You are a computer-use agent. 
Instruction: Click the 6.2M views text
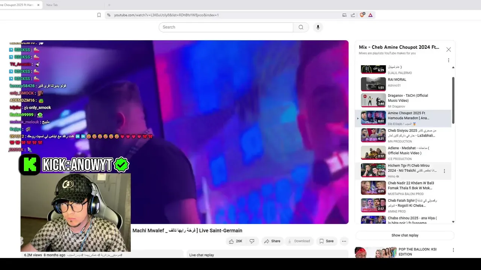pyautogui.click(x=33, y=255)
